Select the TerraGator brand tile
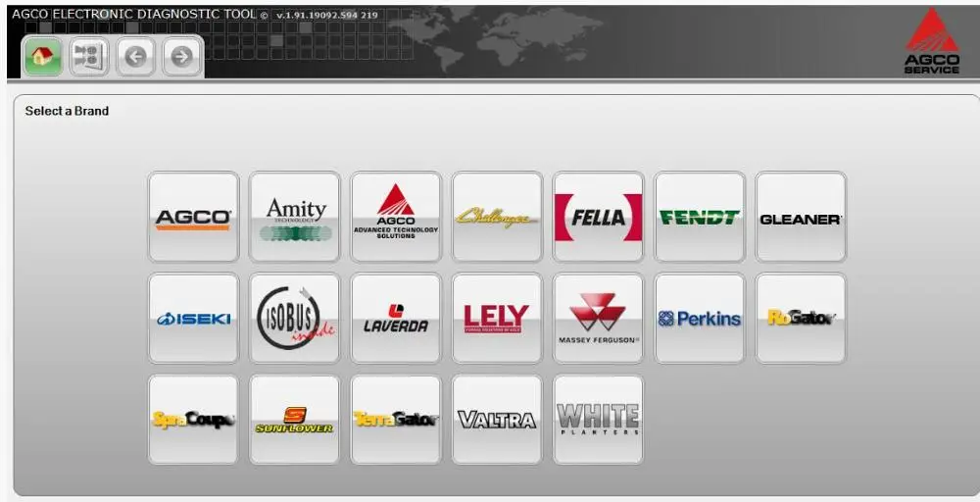Image resolution: width=980 pixels, height=502 pixels. click(x=396, y=420)
